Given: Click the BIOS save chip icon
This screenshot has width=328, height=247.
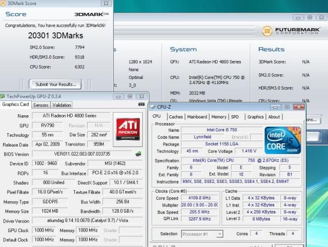Looking at the screenshot, I should pos(138,154).
